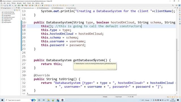Toggle Link with Editor in Package Explorer

(17, 10)
